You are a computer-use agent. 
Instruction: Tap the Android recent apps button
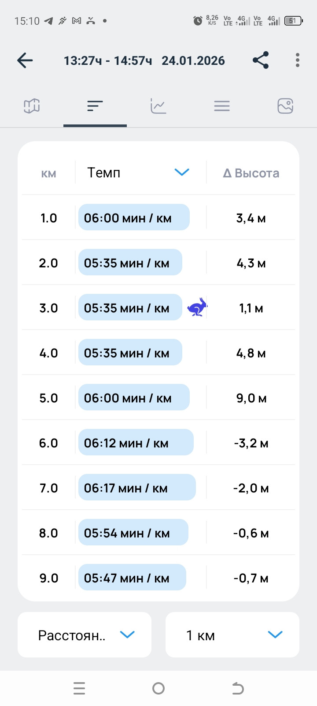pyautogui.click(x=79, y=688)
